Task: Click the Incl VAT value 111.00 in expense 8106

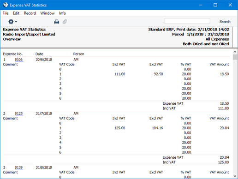Action: point(120,74)
